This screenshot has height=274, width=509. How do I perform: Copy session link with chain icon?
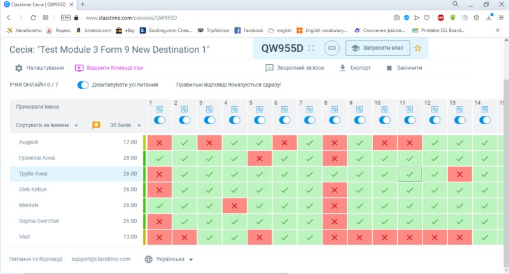tap(331, 48)
